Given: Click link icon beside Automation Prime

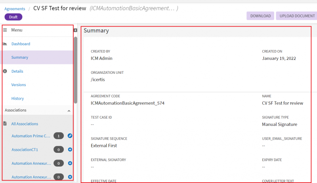Looking at the screenshot, I should [70, 136].
